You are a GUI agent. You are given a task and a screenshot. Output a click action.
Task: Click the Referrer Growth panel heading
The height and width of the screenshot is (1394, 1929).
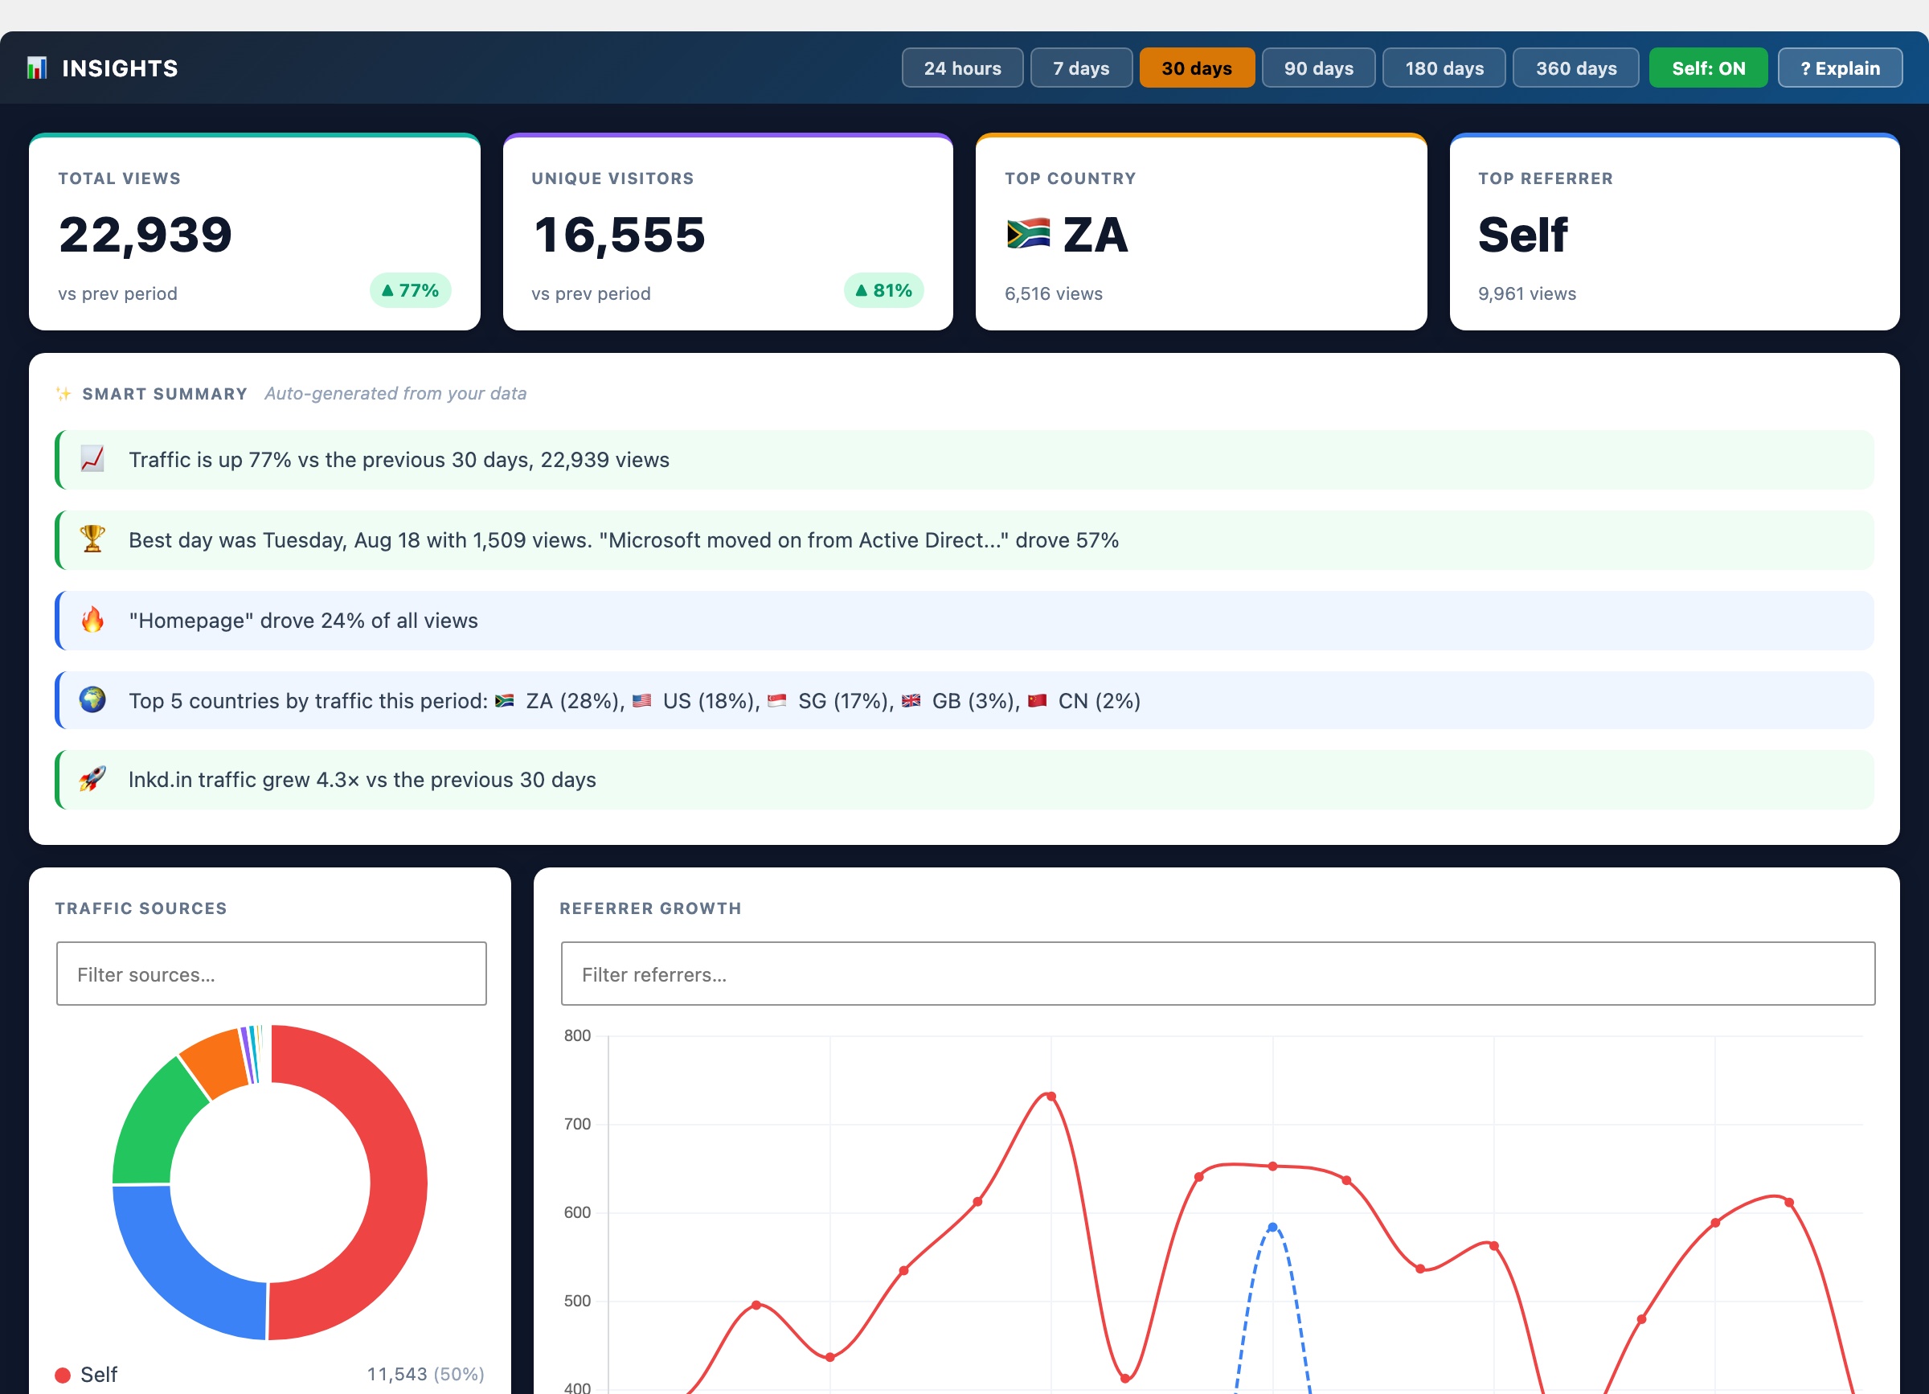[651, 908]
